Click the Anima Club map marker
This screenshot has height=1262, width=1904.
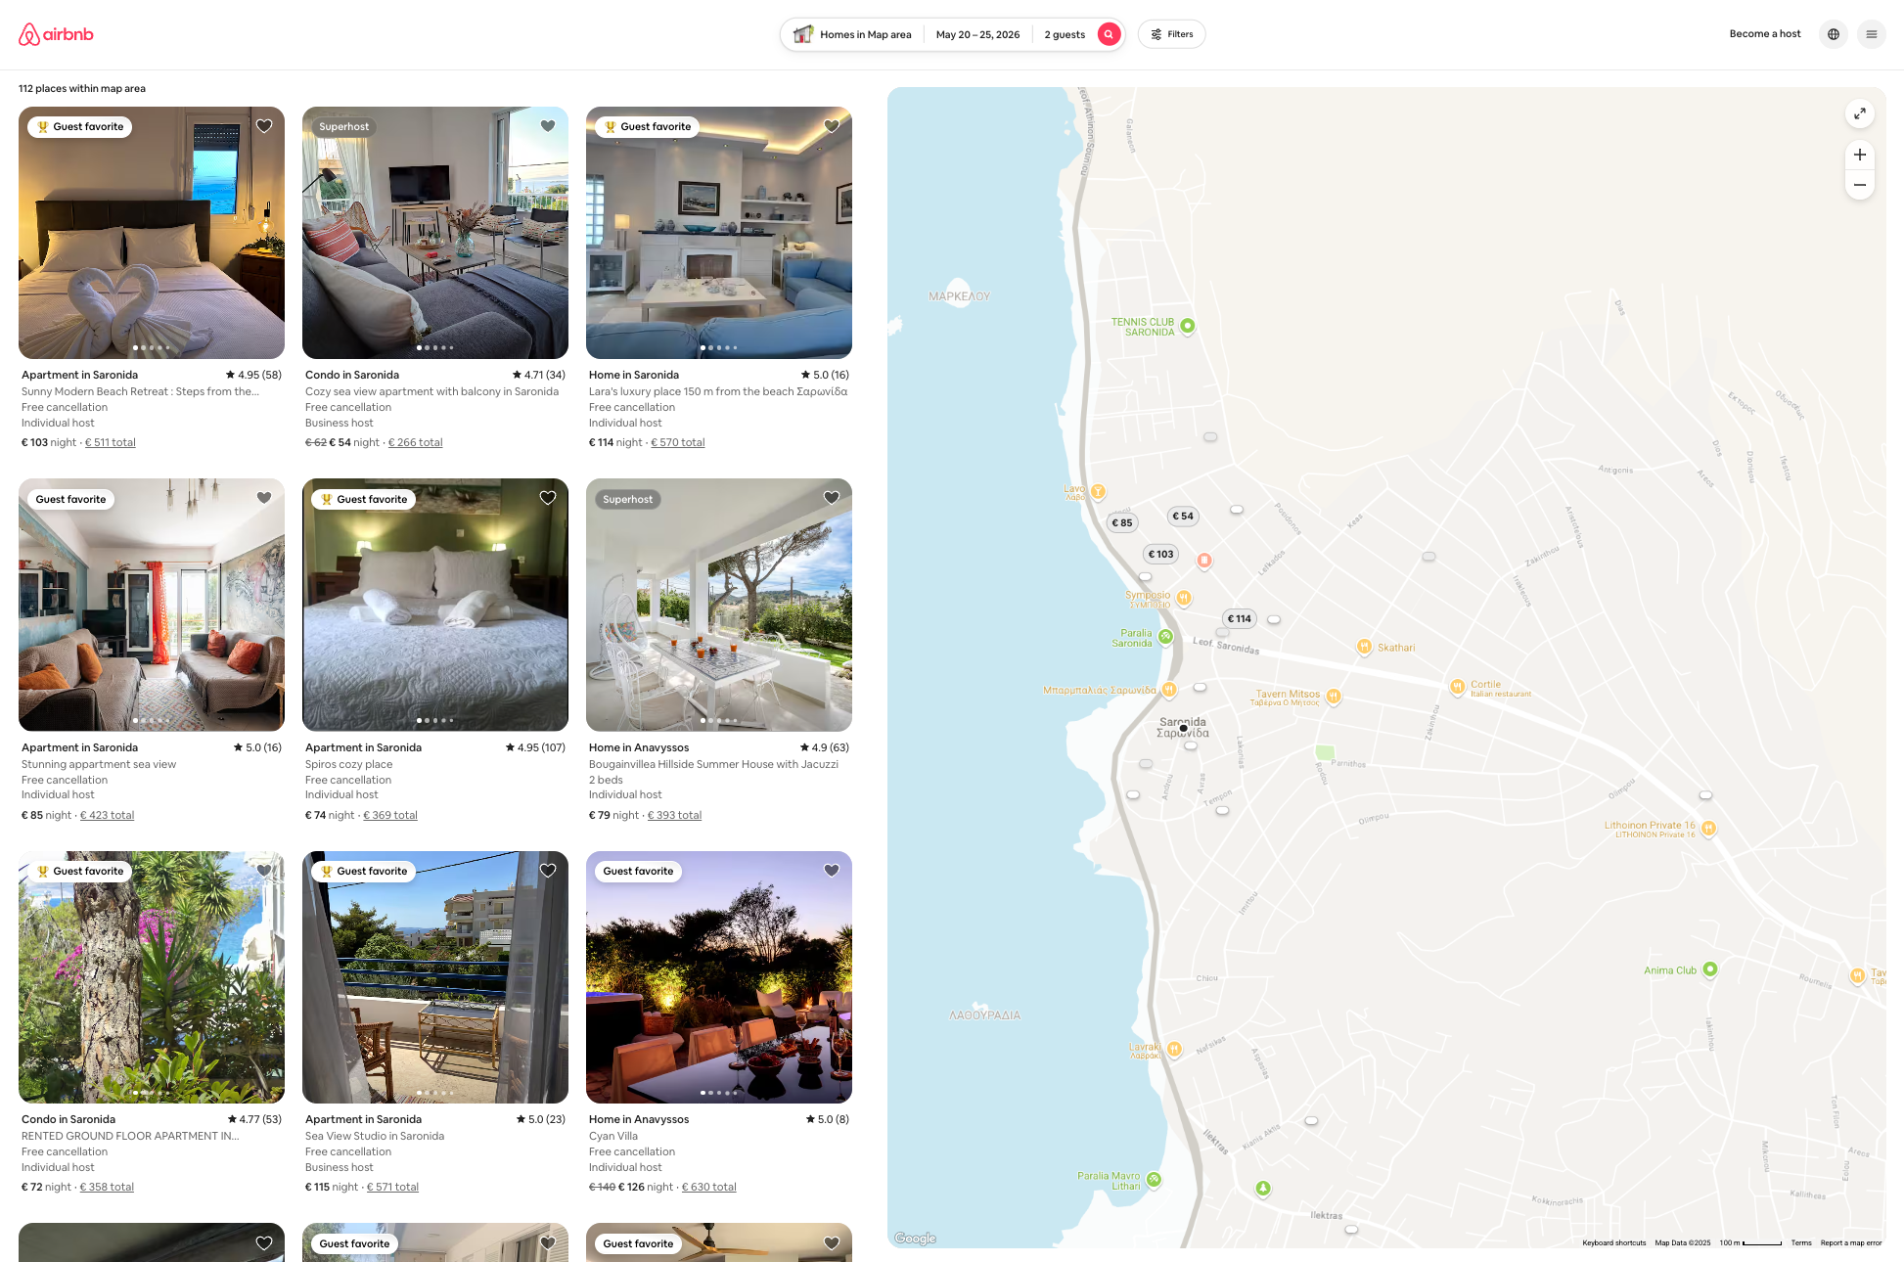click(1710, 969)
